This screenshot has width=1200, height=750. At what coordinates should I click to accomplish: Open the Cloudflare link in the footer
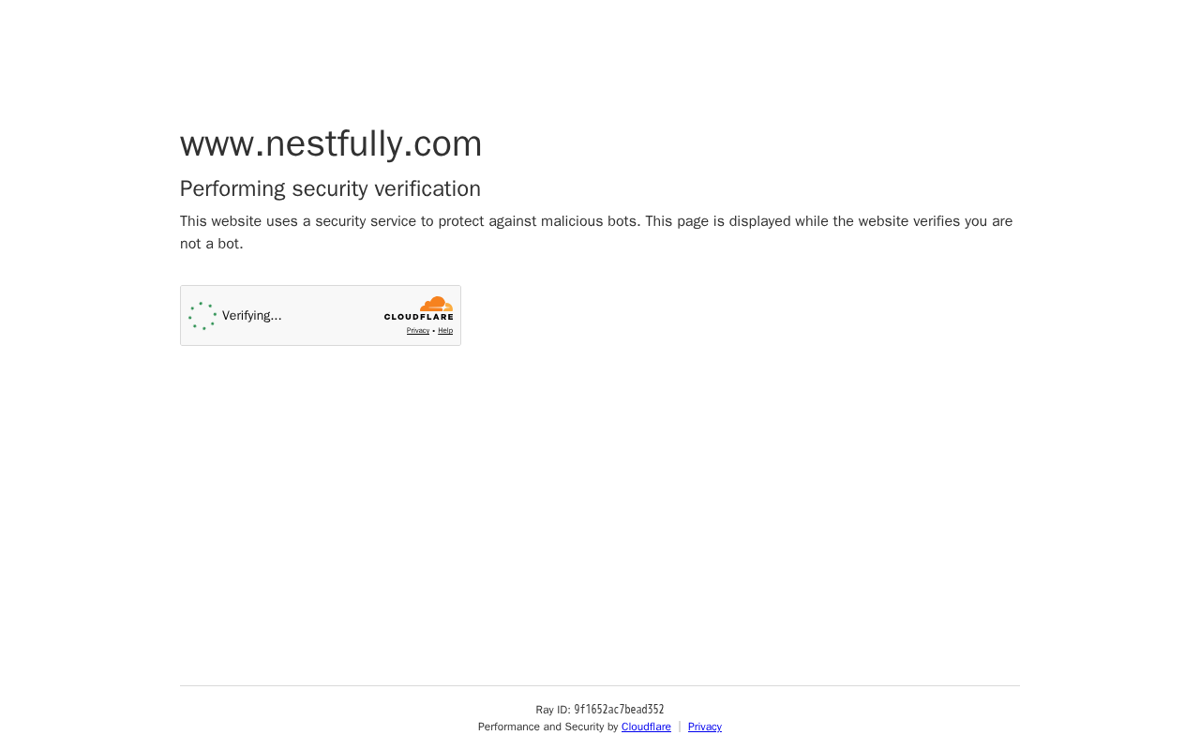click(646, 727)
